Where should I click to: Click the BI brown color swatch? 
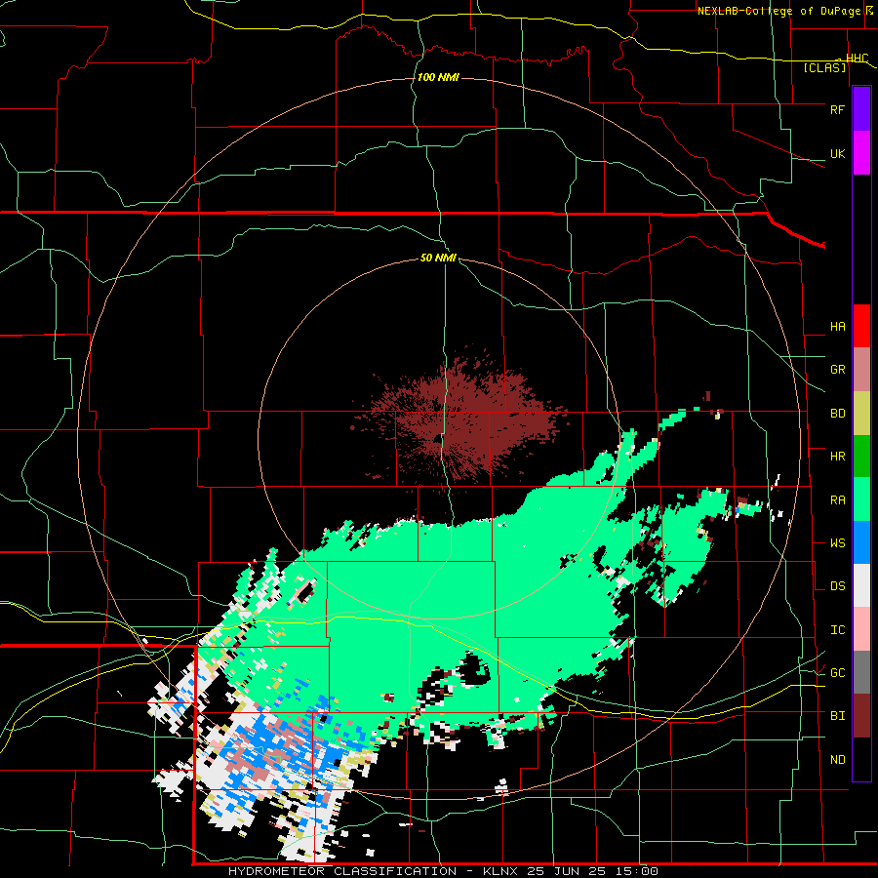pyautogui.click(x=861, y=716)
